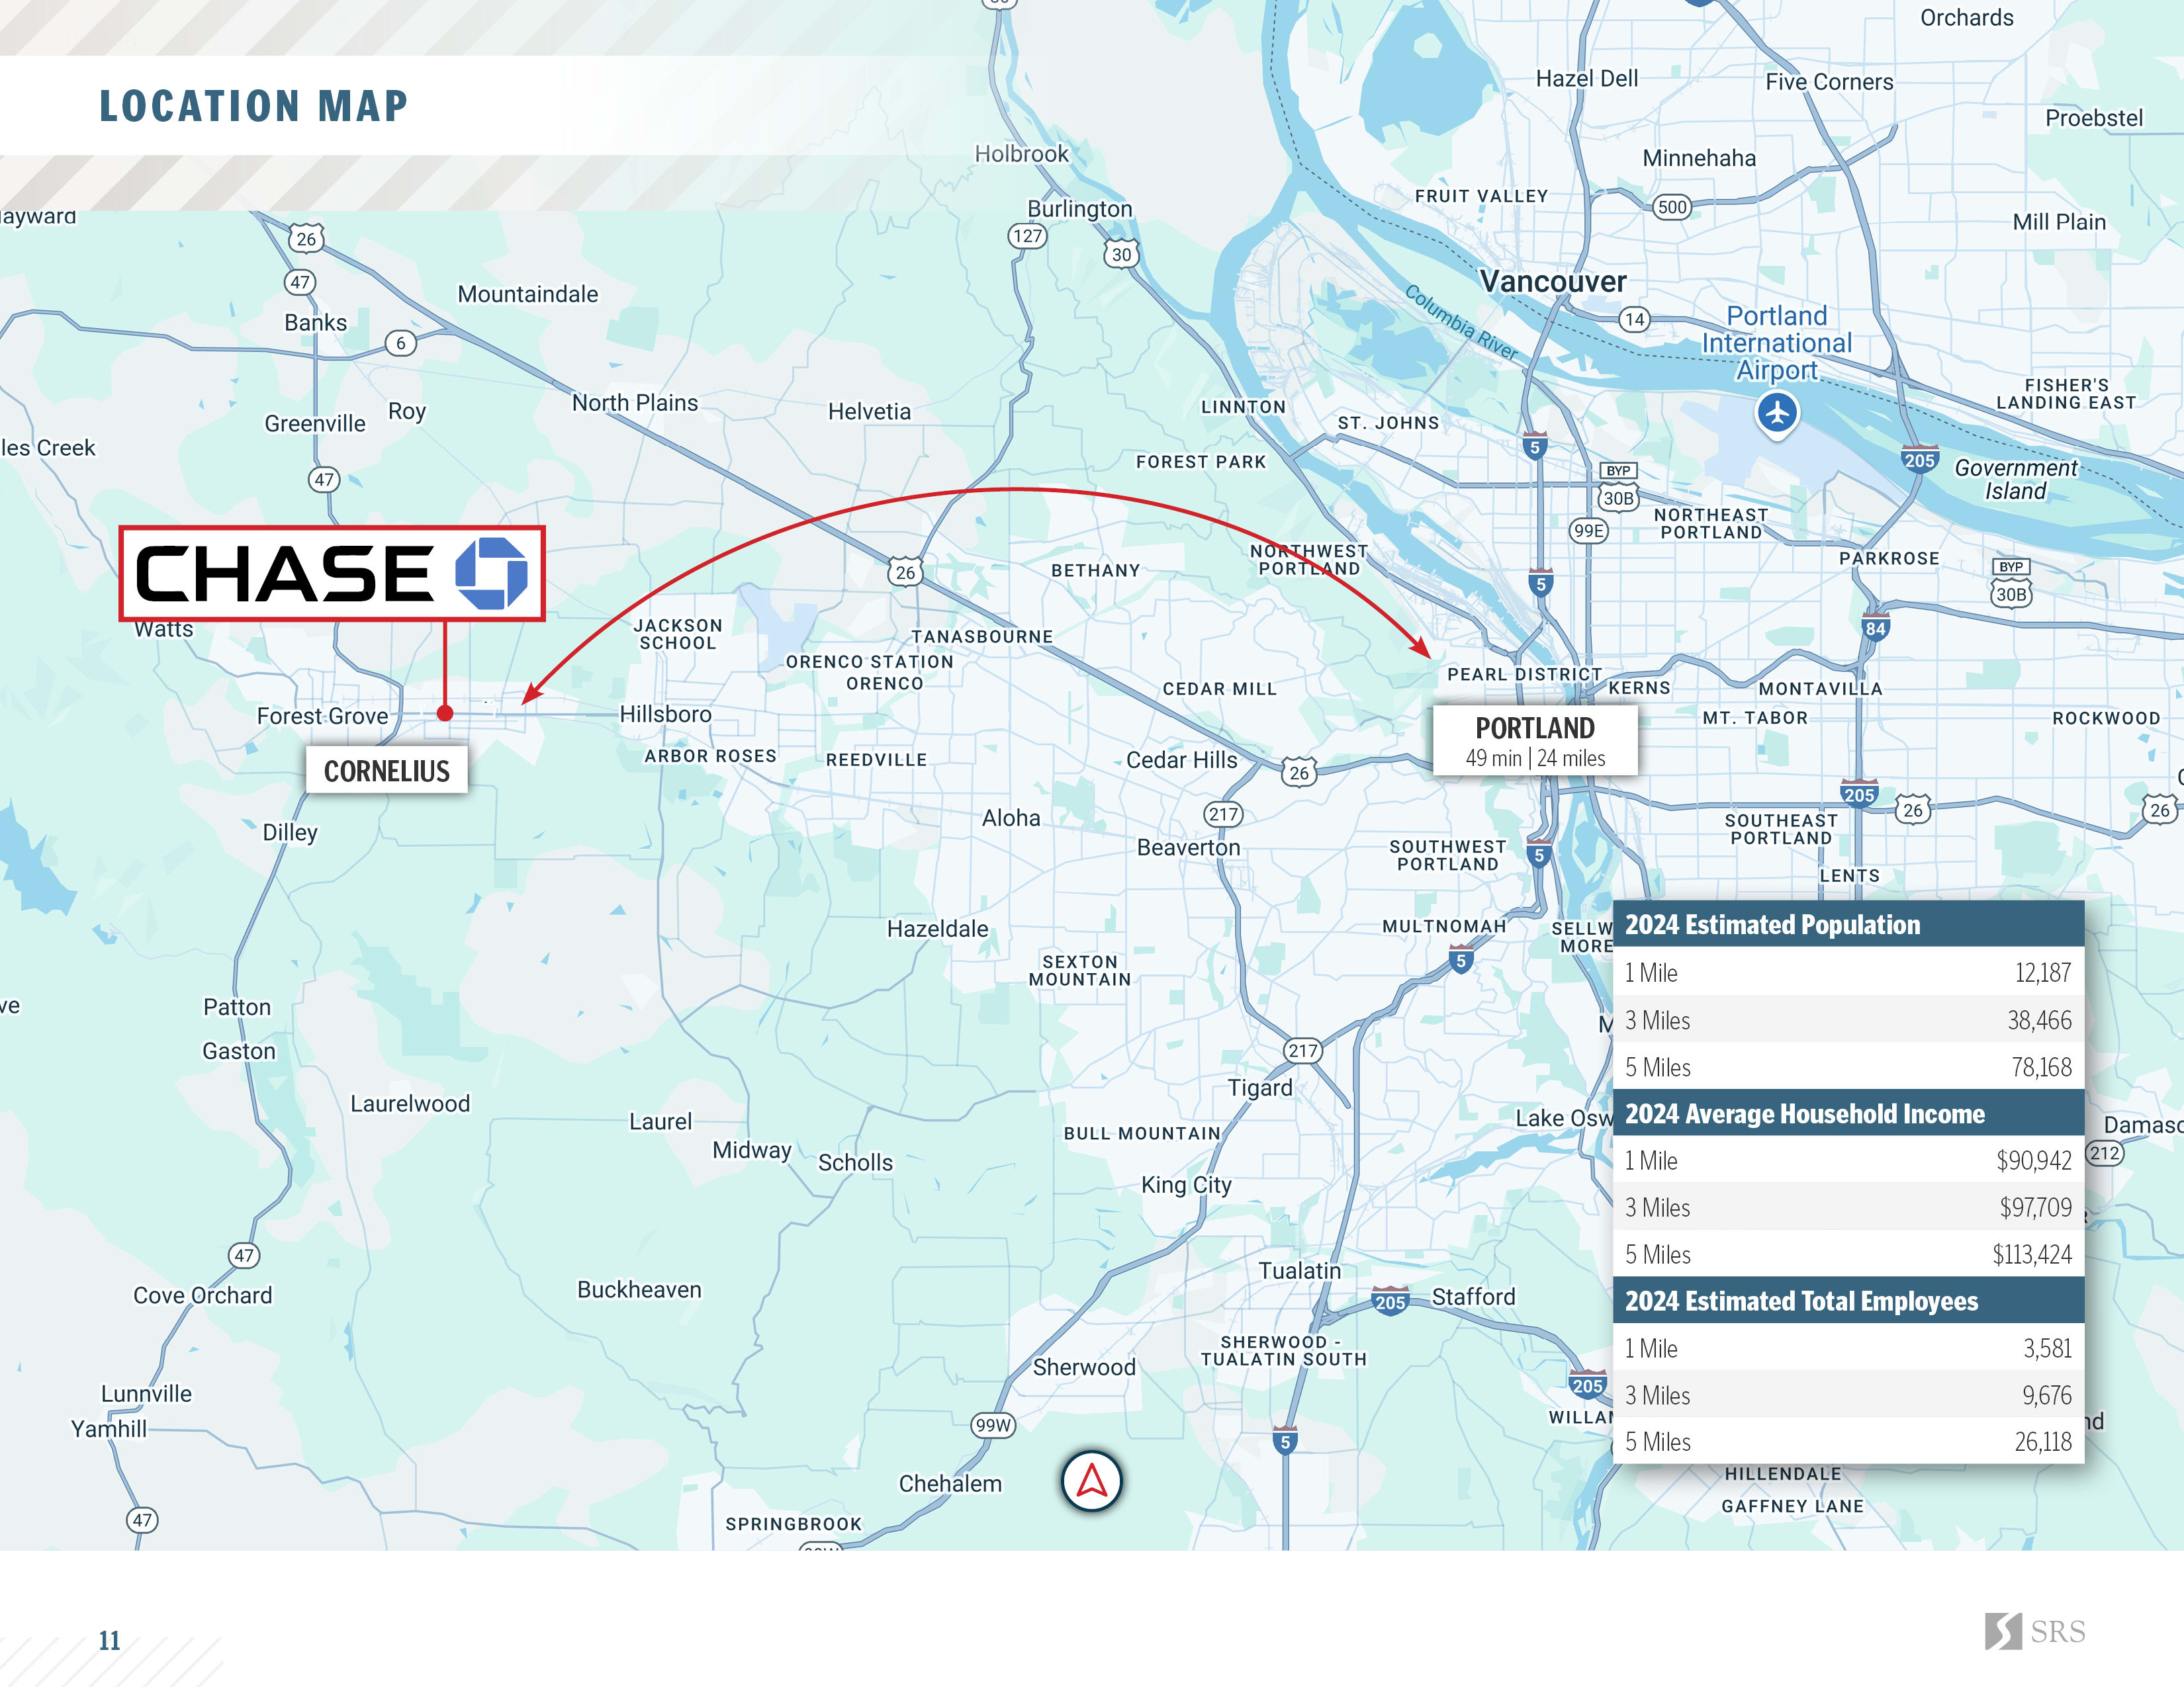Click the Tualatin label
The width and height of the screenshot is (2184, 1687).
tap(1299, 1272)
